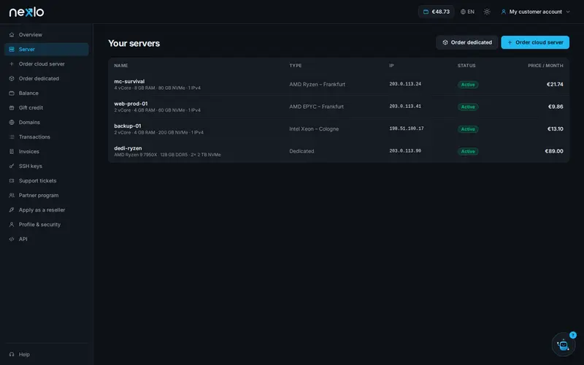Click the €21.74 price
This screenshot has width=584, height=365.
(555, 84)
